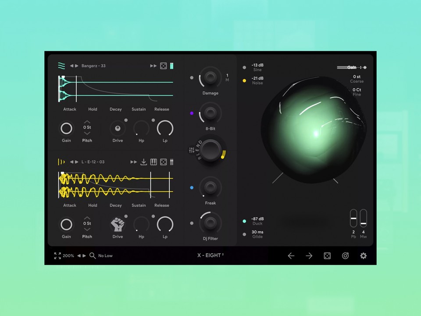Download the L-E-12-03 sample
Screen dimensions: 421x316
(x=143, y=162)
